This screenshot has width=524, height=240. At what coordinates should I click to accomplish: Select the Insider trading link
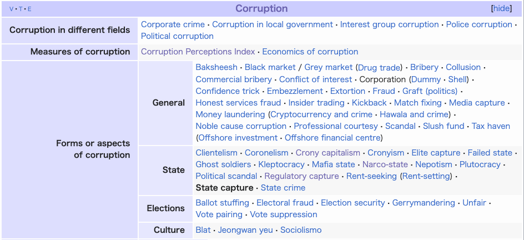click(316, 103)
